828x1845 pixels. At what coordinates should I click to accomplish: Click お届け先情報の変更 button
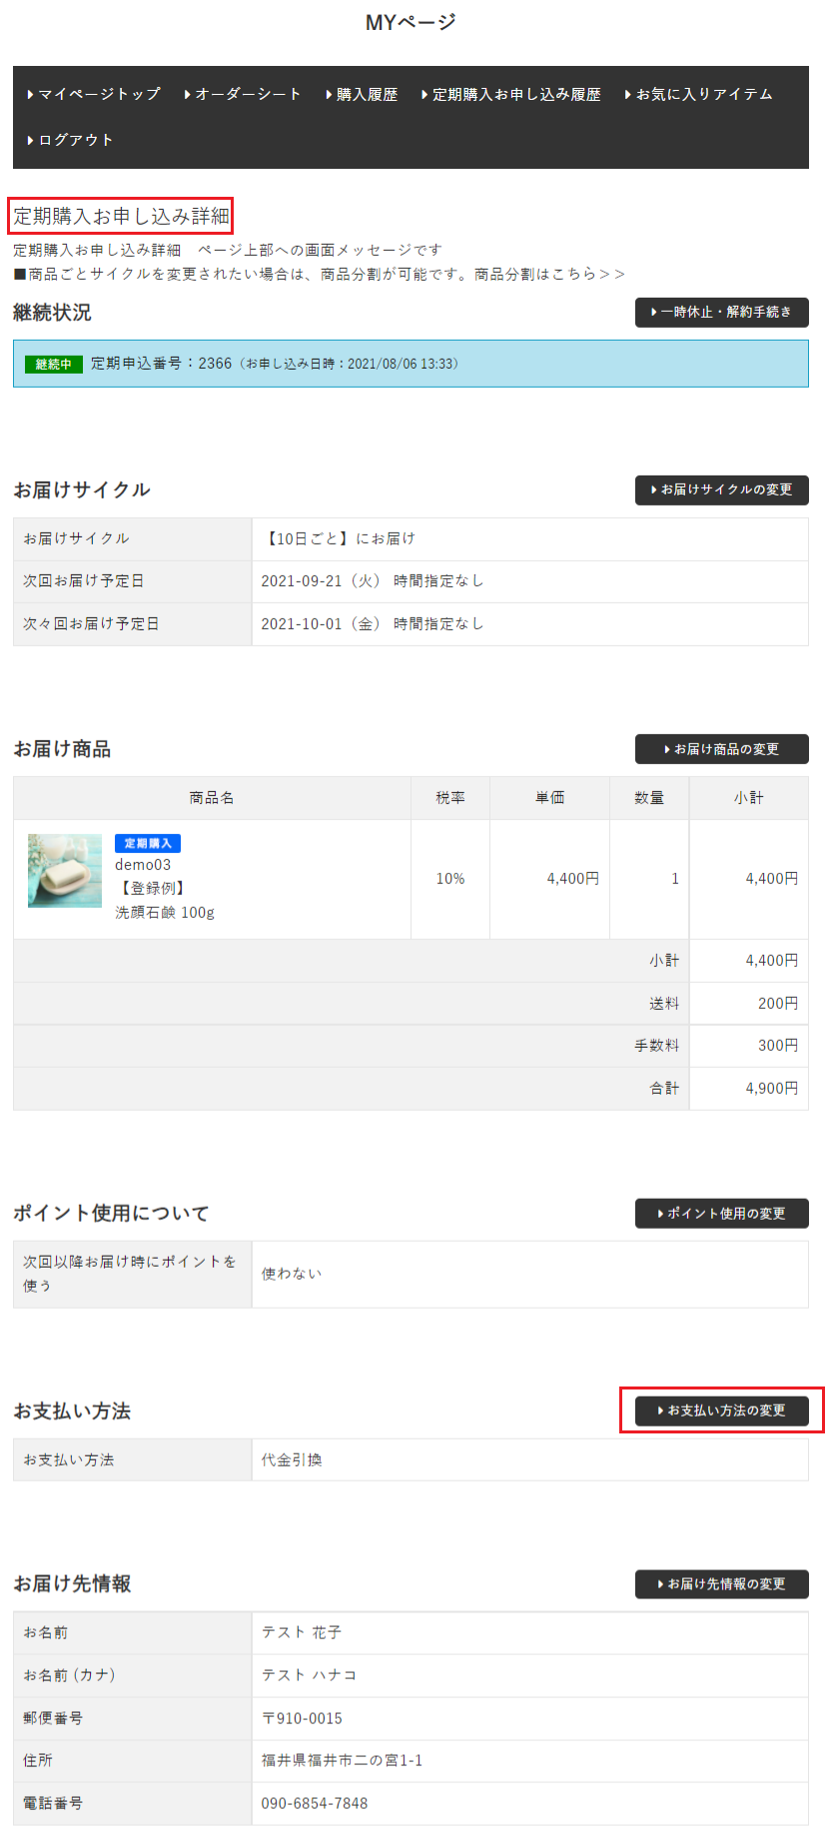pos(721,1584)
